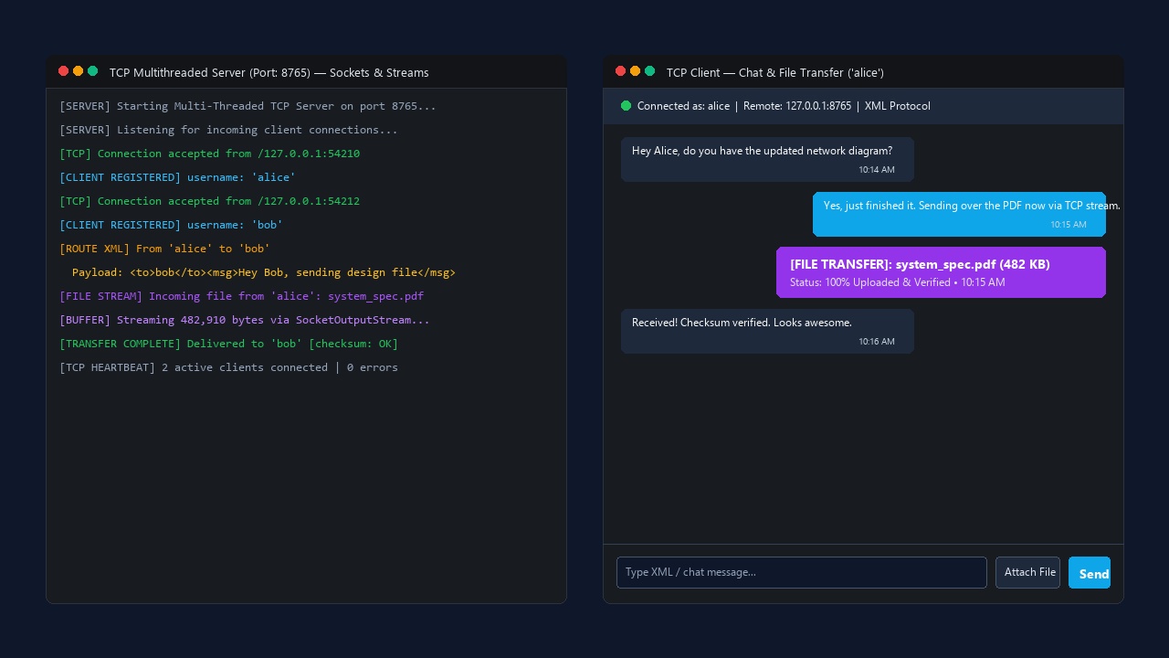The image size is (1169, 658).
Task: Click the Attach File button
Action: [1027, 573]
